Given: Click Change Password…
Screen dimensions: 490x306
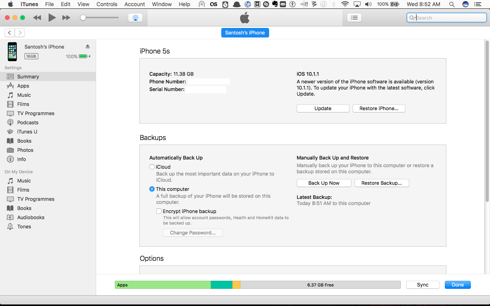Looking at the screenshot, I should [x=193, y=233].
